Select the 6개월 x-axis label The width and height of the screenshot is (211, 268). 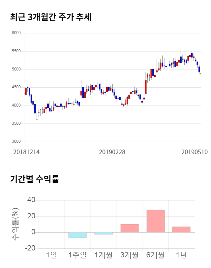pos(155,255)
